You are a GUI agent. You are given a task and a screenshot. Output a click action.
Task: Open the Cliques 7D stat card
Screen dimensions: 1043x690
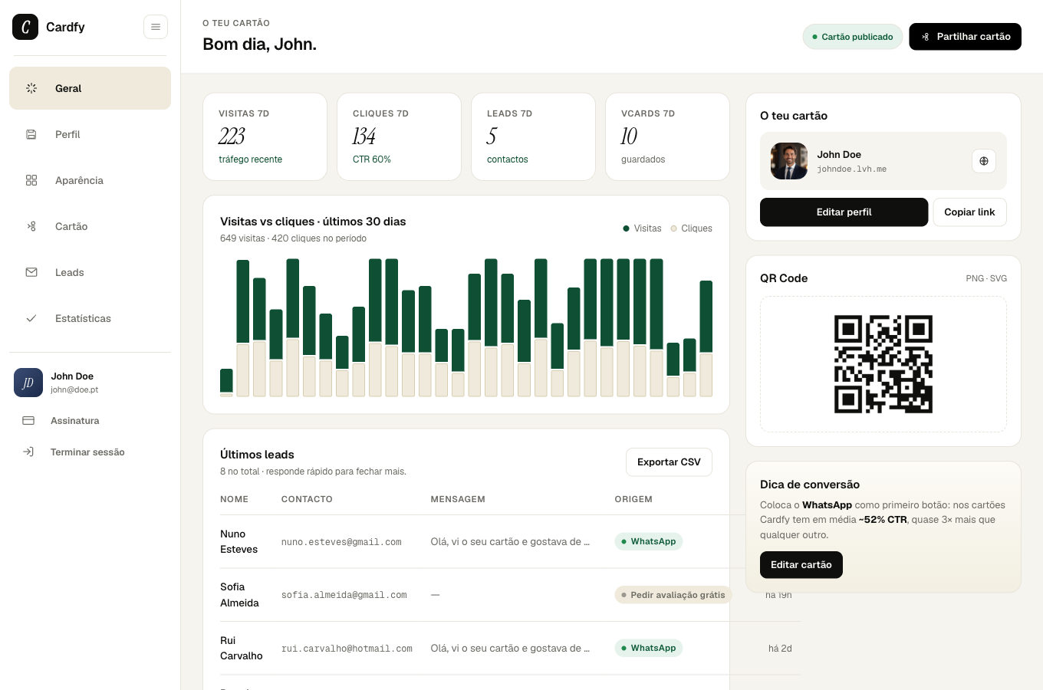[399, 136]
